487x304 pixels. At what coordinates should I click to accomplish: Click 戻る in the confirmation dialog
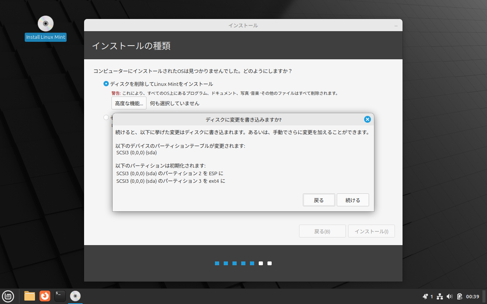tap(319, 200)
